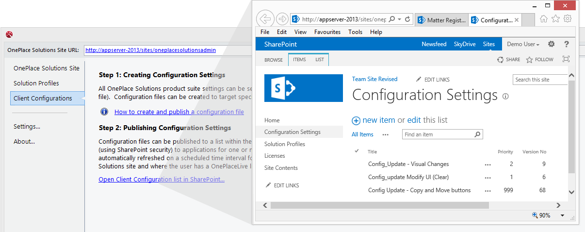Click the search magnifier in Find an item
585x232 pixels.
point(477,134)
